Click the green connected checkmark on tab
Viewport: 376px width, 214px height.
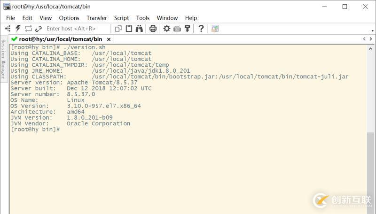pos(14,39)
